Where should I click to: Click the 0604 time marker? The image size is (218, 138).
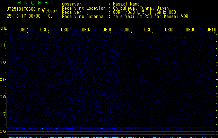[x=86, y=30]
